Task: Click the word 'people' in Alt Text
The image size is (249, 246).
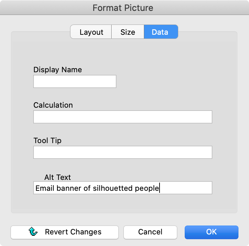Action: 147,188
